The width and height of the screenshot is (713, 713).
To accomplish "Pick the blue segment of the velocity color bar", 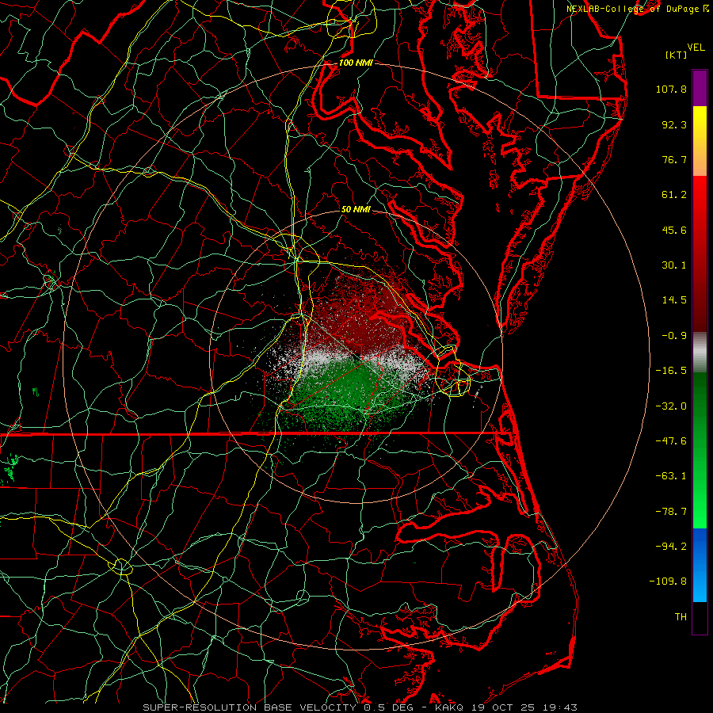I will click(700, 565).
